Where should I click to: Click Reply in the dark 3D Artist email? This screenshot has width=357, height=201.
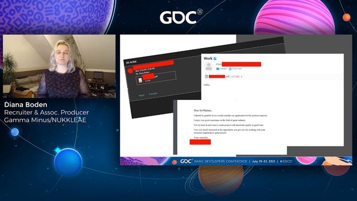142,95
